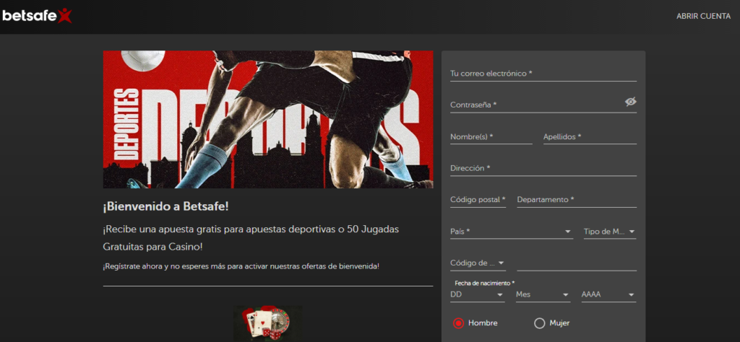
Task: Focus the Apellidos field
Action: pos(590,136)
